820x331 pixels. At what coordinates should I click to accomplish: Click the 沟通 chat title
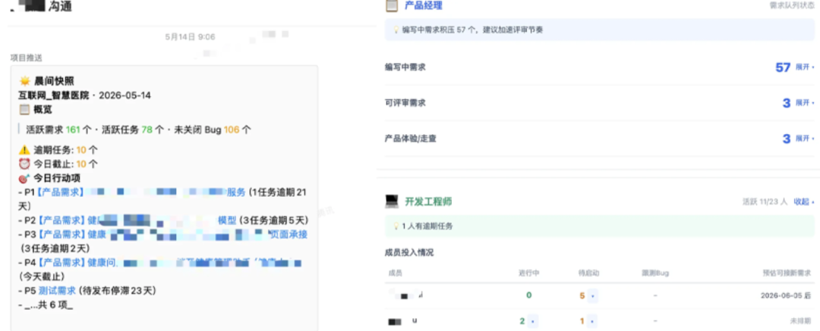pos(60,6)
